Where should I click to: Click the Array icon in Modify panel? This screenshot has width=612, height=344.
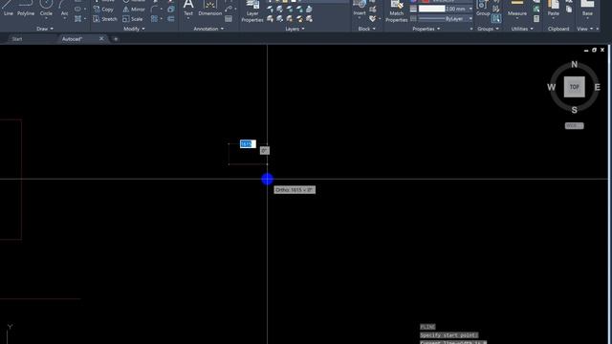(155, 19)
